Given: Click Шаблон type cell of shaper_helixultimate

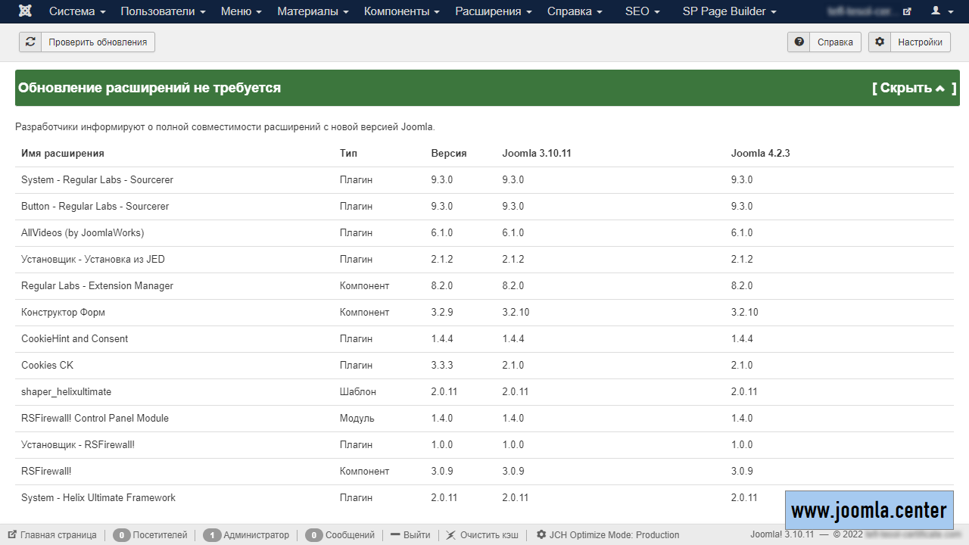Looking at the screenshot, I should tap(358, 392).
